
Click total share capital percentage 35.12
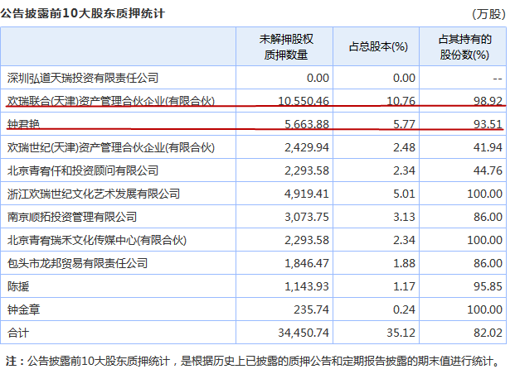tap(401, 333)
